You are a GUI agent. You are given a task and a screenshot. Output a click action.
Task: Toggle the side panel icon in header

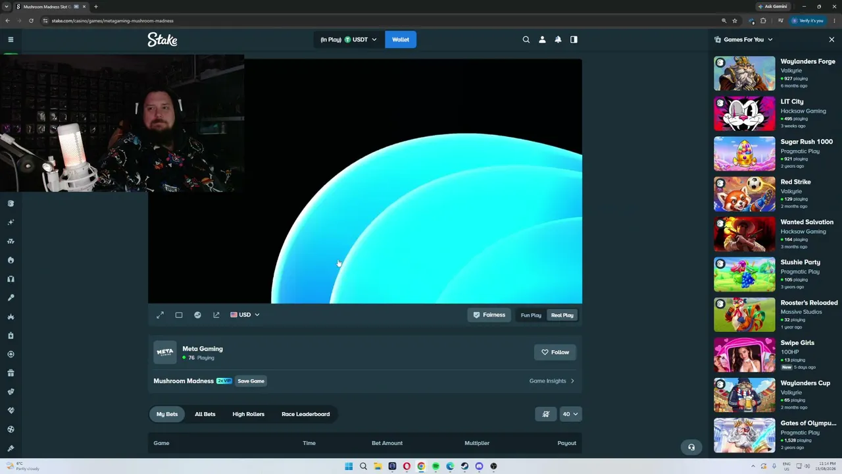pos(574,39)
